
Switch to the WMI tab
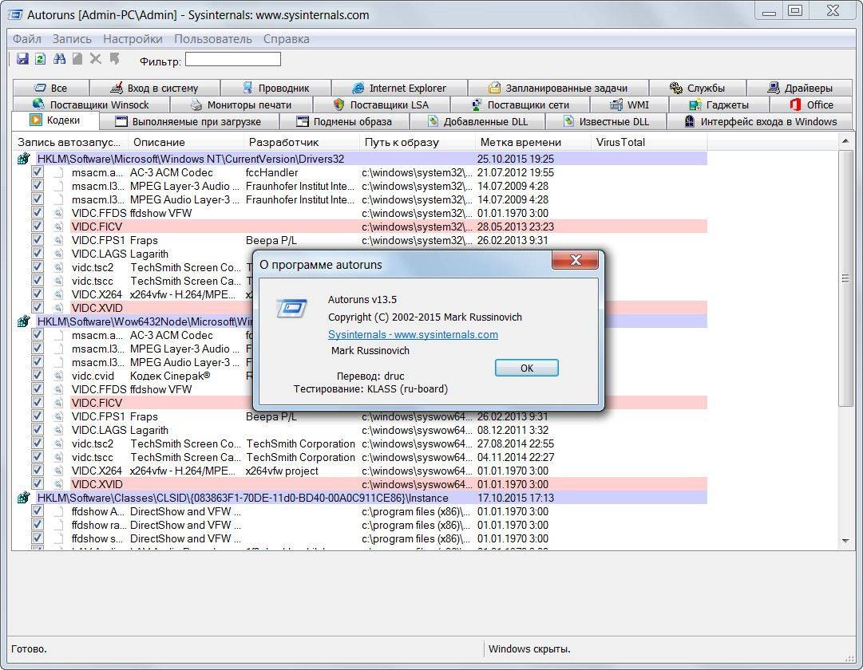click(x=630, y=104)
